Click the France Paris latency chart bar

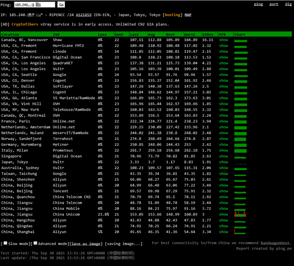pos(241,122)
